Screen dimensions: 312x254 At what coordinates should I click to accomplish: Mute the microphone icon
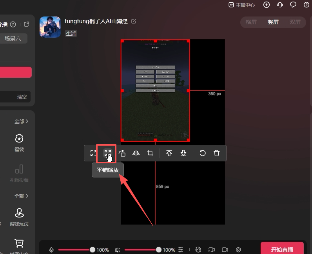pos(51,250)
